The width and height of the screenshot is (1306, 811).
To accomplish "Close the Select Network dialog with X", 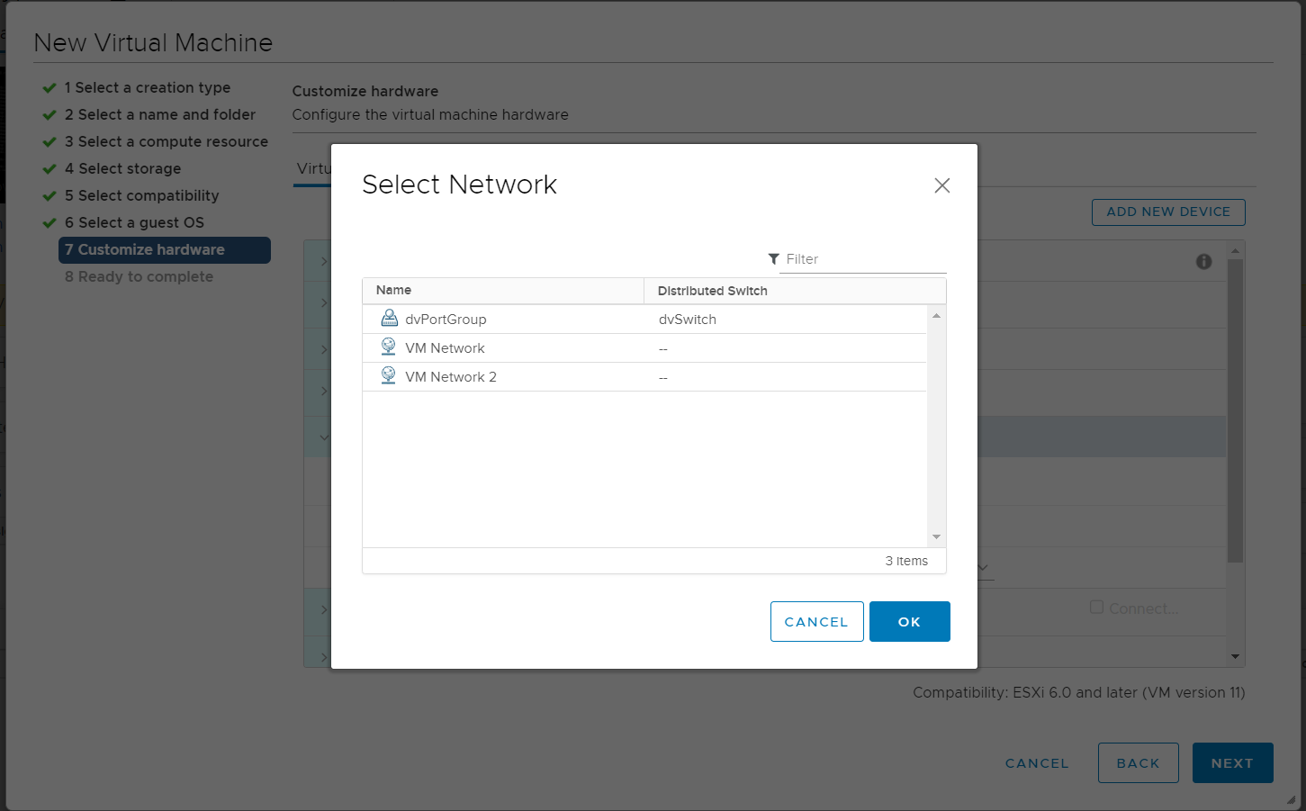I will [x=941, y=185].
